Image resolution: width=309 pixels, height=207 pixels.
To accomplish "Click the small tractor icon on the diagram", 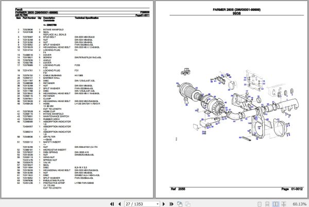I will point(185,72).
